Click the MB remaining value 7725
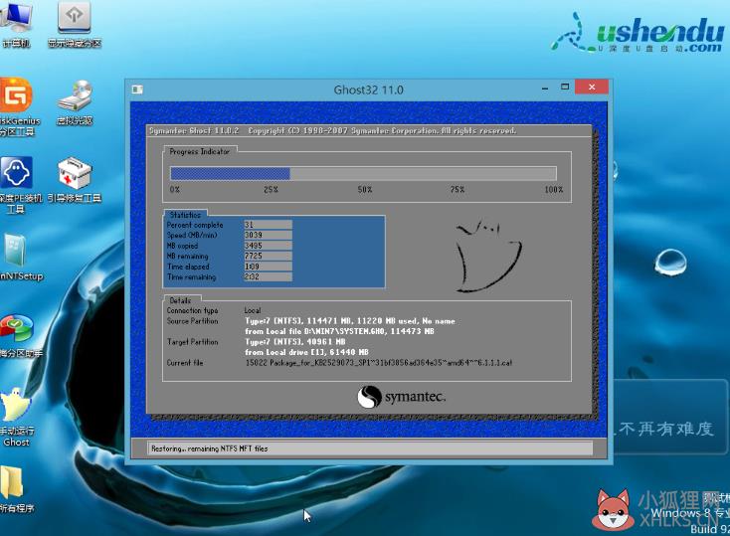This screenshot has height=536, width=730. pos(268,256)
